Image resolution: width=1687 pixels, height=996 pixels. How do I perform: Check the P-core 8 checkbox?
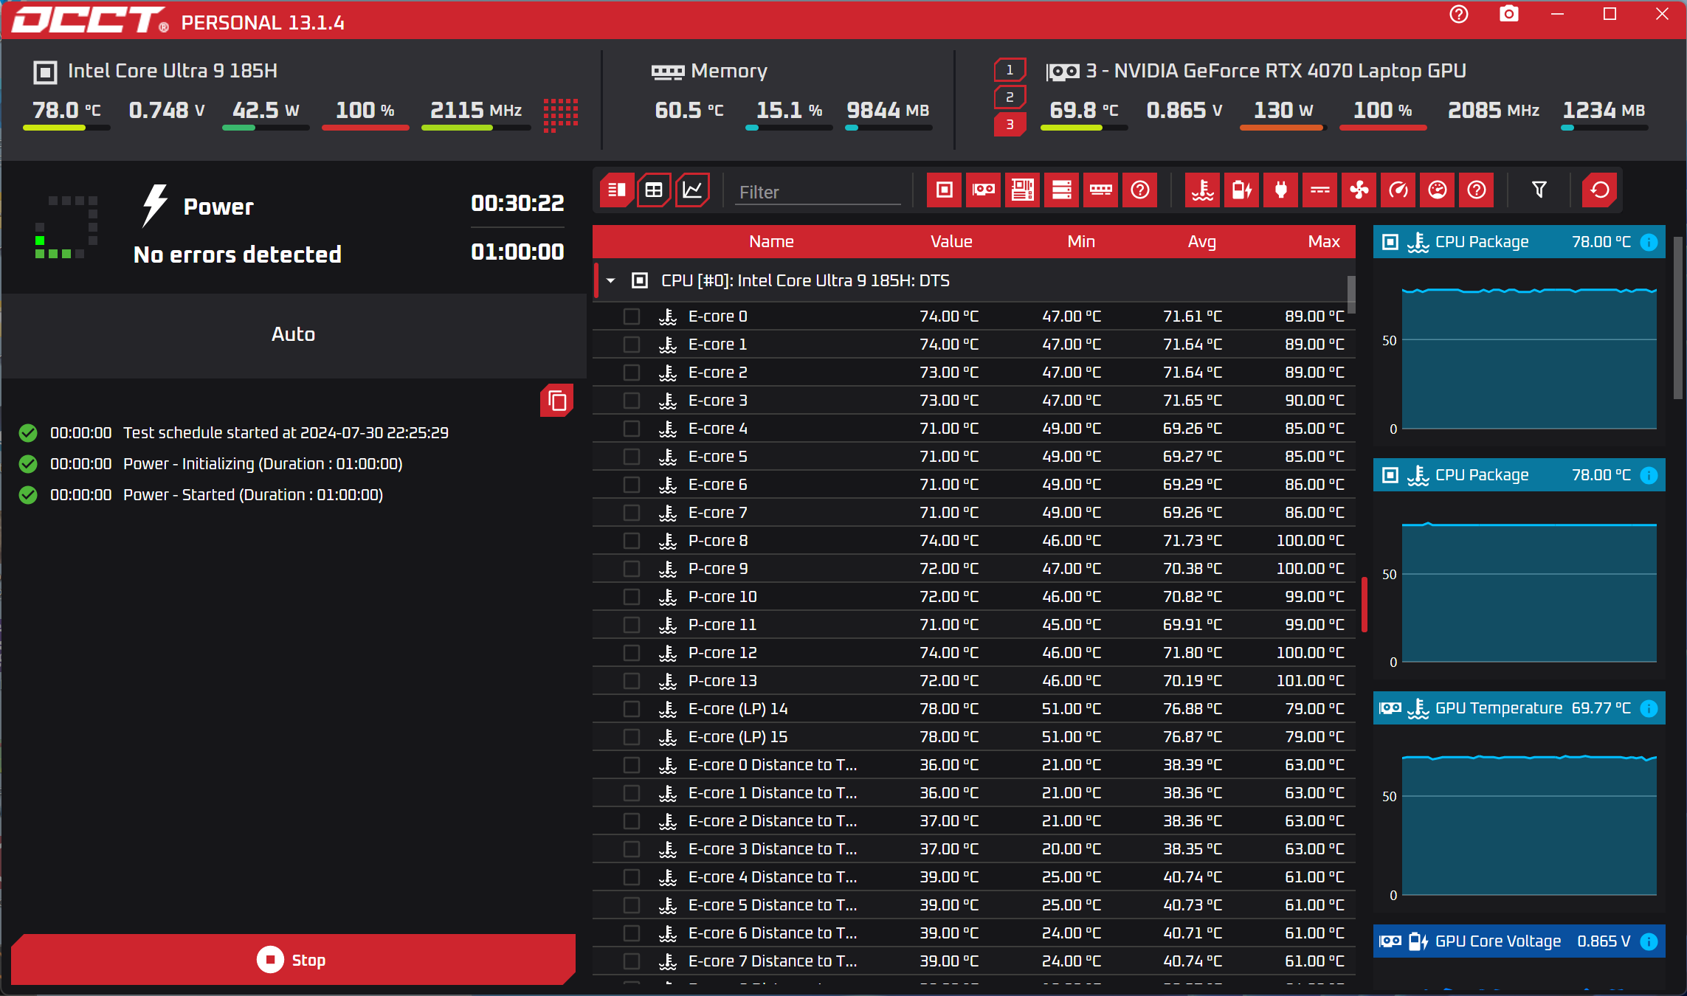[632, 541]
